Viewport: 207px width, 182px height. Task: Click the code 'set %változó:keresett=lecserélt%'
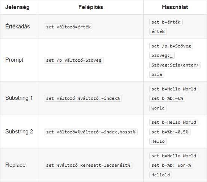click(x=88, y=165)
